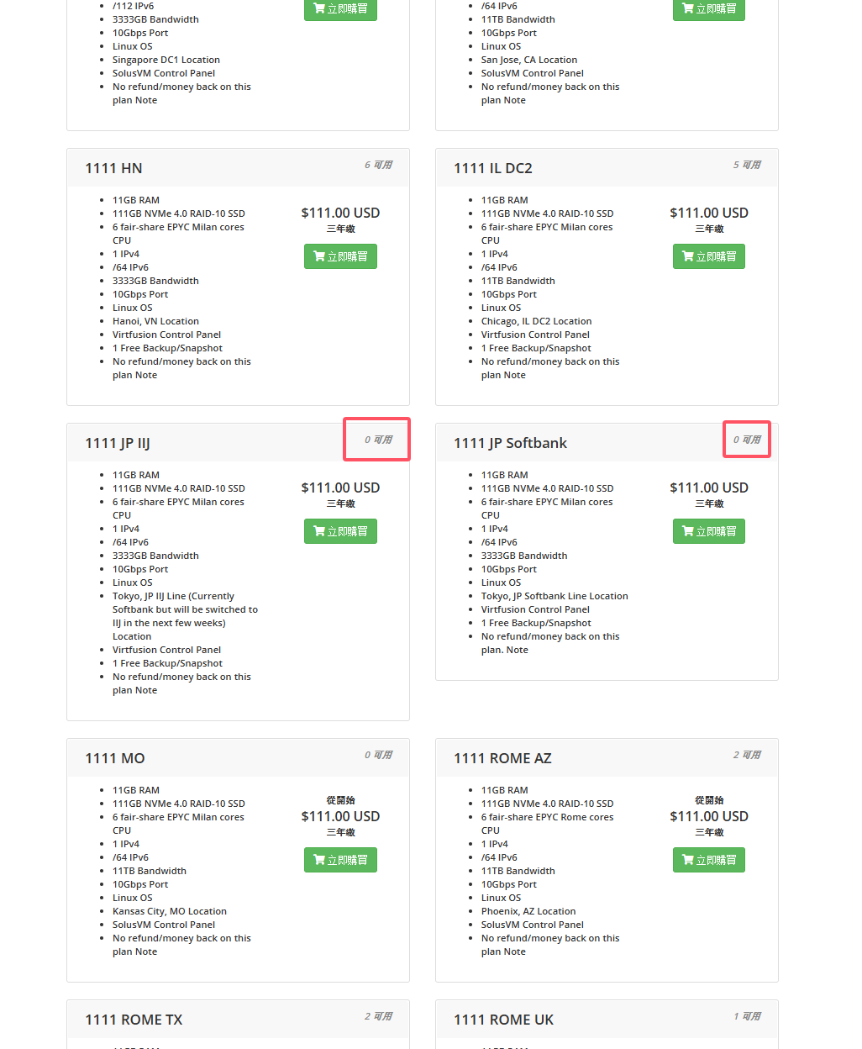This screenshot has height=1049, width=862.
Task: Click cart icon for San Jose plan button
Action: (x=688, y=8)
